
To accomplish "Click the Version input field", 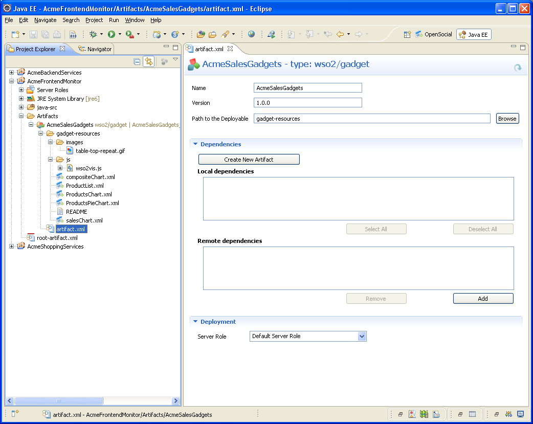I will 307,103.
